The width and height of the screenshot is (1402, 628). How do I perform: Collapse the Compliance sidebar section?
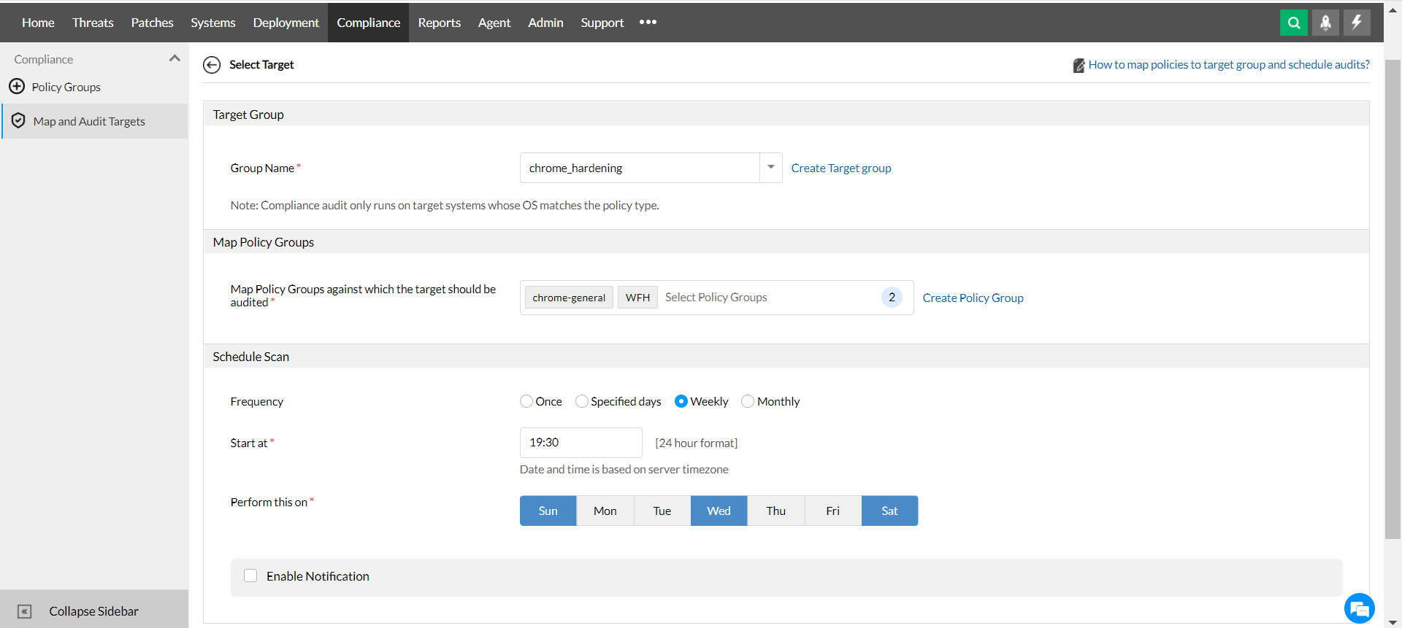(x=175, y=58)
